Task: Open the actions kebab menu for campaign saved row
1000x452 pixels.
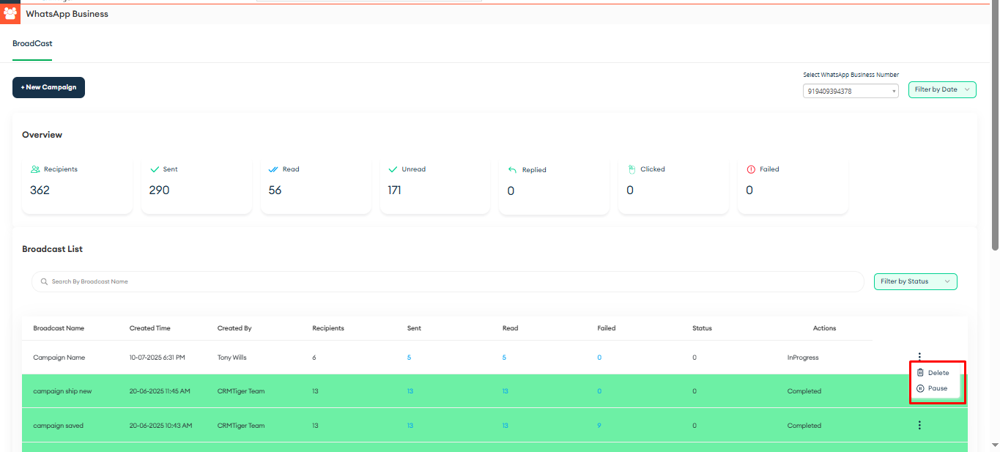Action: tap(919, 425)
